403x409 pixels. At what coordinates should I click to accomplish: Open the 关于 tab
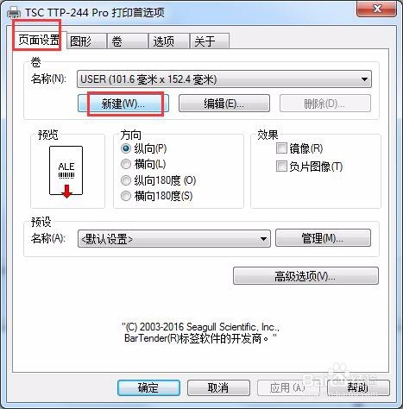click(x=210, y=41)
